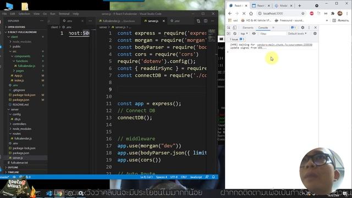Open Chrome profile avatar
This screenshot has width=352, height=198.
(x=340, y=13)
